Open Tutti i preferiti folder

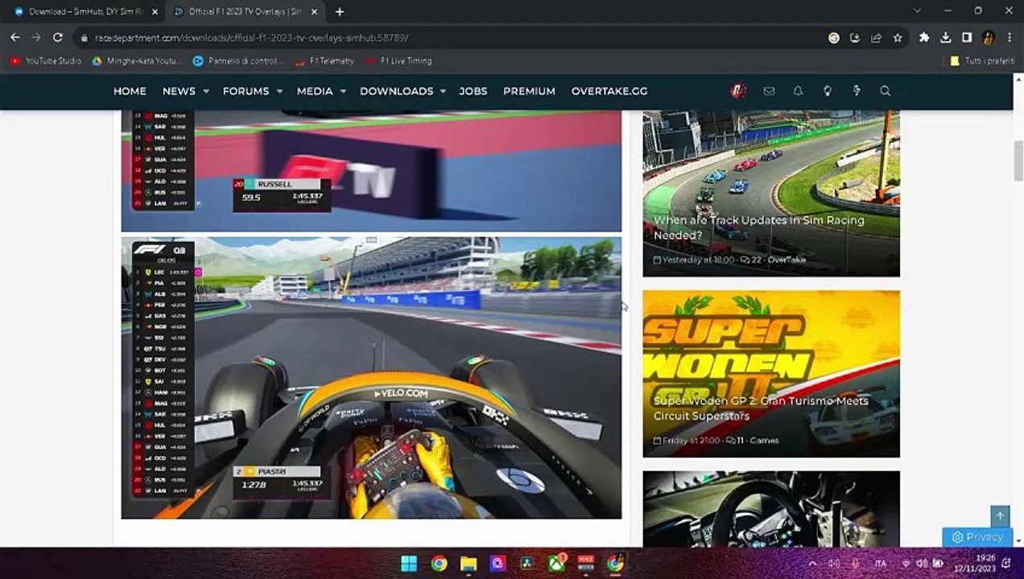982,61
